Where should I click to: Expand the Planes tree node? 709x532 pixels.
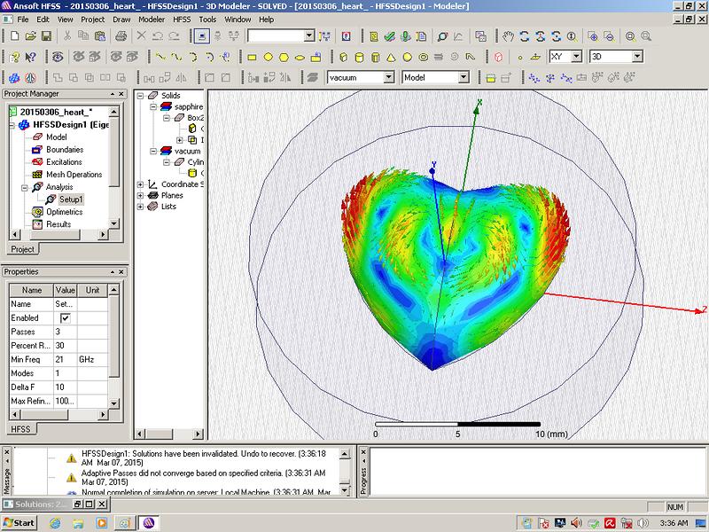click(x=141, y=195)
